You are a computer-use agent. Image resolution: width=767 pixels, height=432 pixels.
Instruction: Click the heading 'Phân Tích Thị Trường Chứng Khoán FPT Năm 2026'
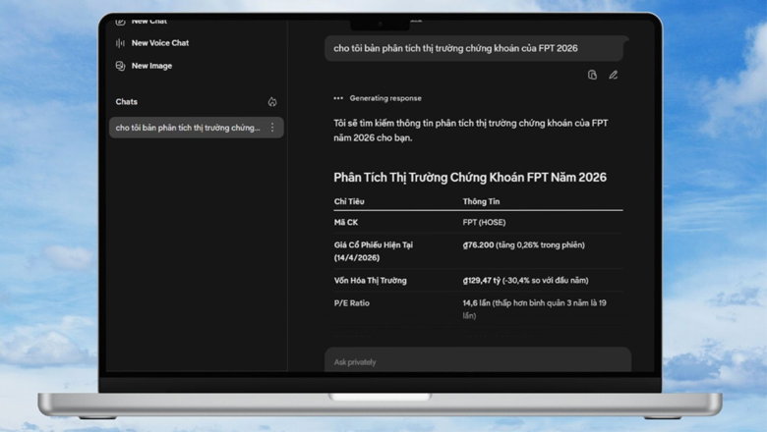pyautogui.click(x=470, y=177)
